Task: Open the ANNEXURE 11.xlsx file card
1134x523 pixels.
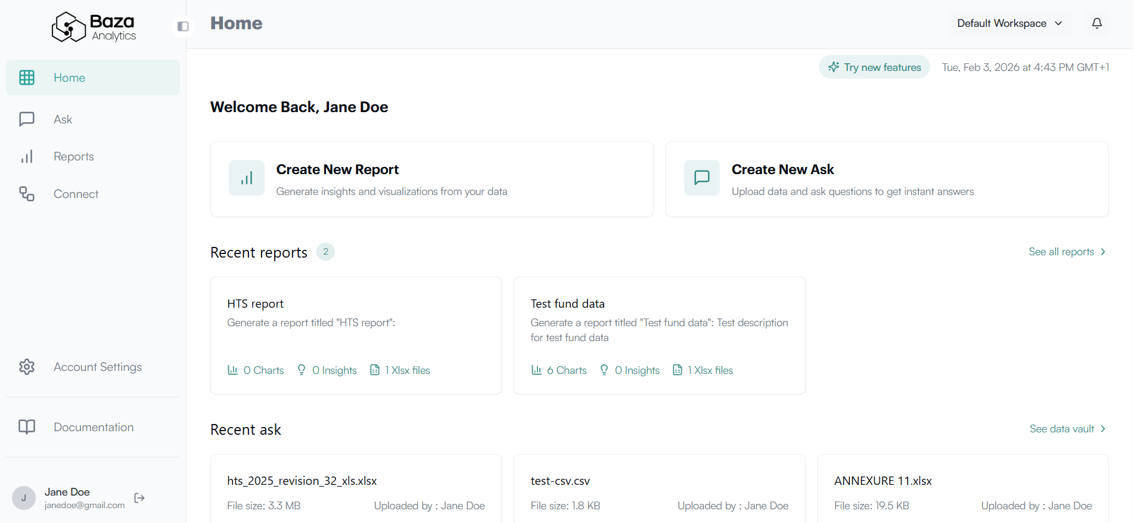Action: tap(963, 489)
